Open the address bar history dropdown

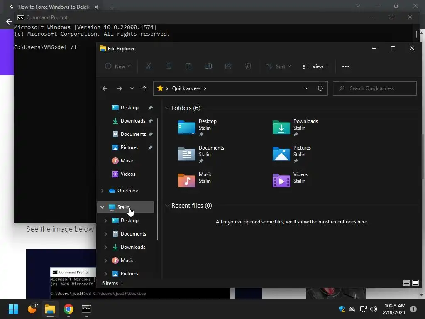pos(307,88)
